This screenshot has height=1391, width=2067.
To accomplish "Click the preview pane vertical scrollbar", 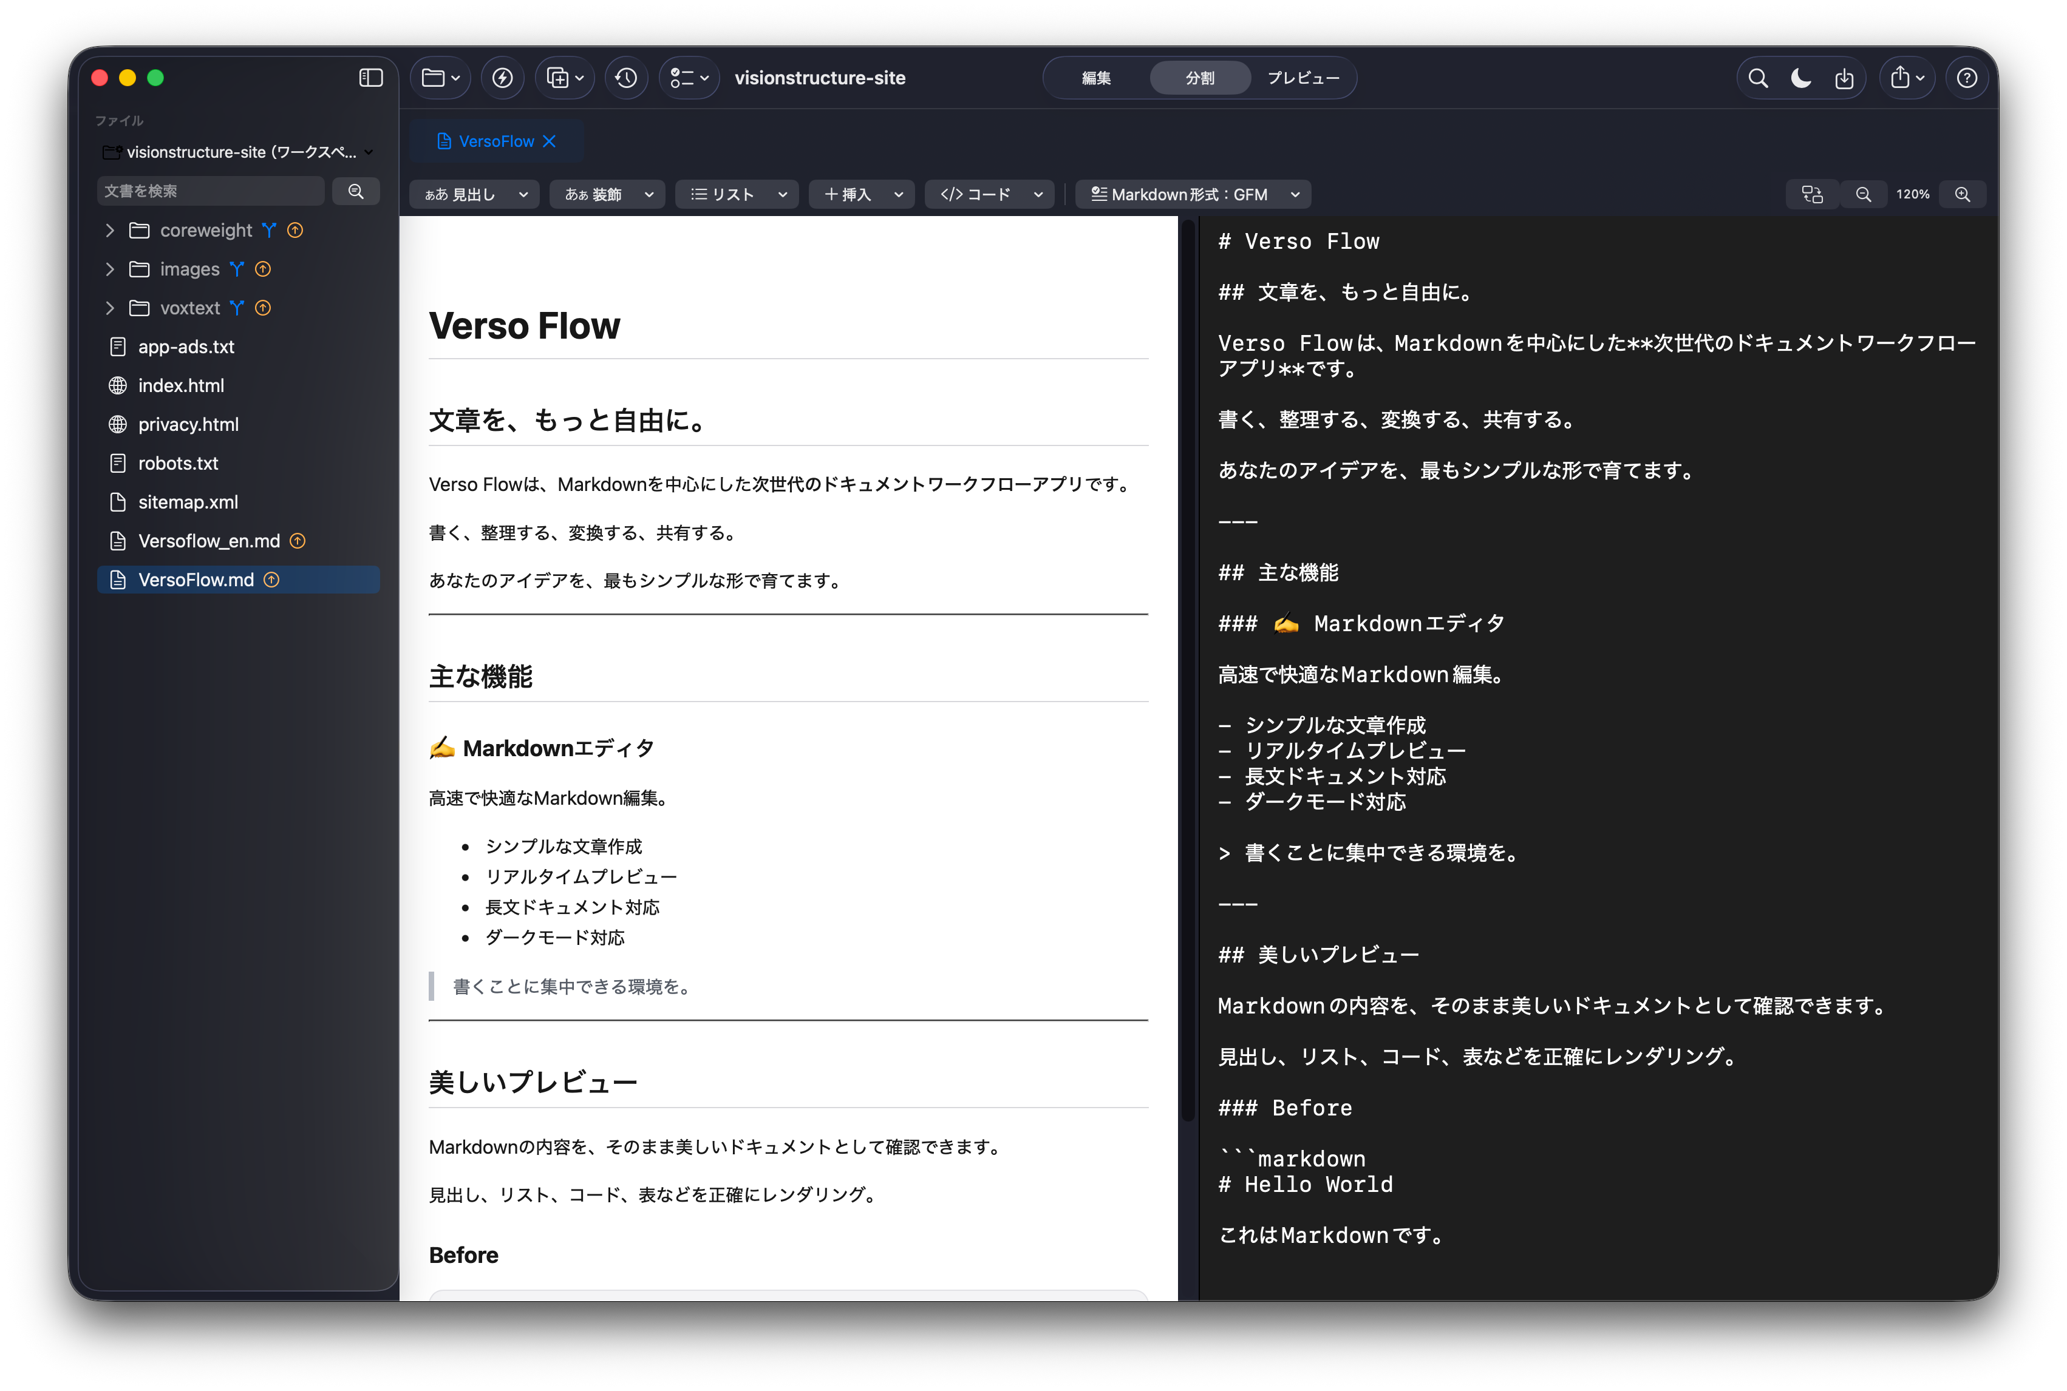I will 1188,670.
